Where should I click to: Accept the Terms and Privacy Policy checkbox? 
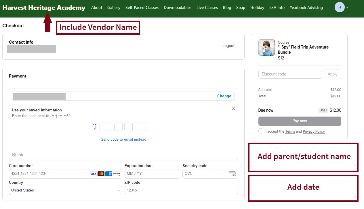click(x=261, y=131)
